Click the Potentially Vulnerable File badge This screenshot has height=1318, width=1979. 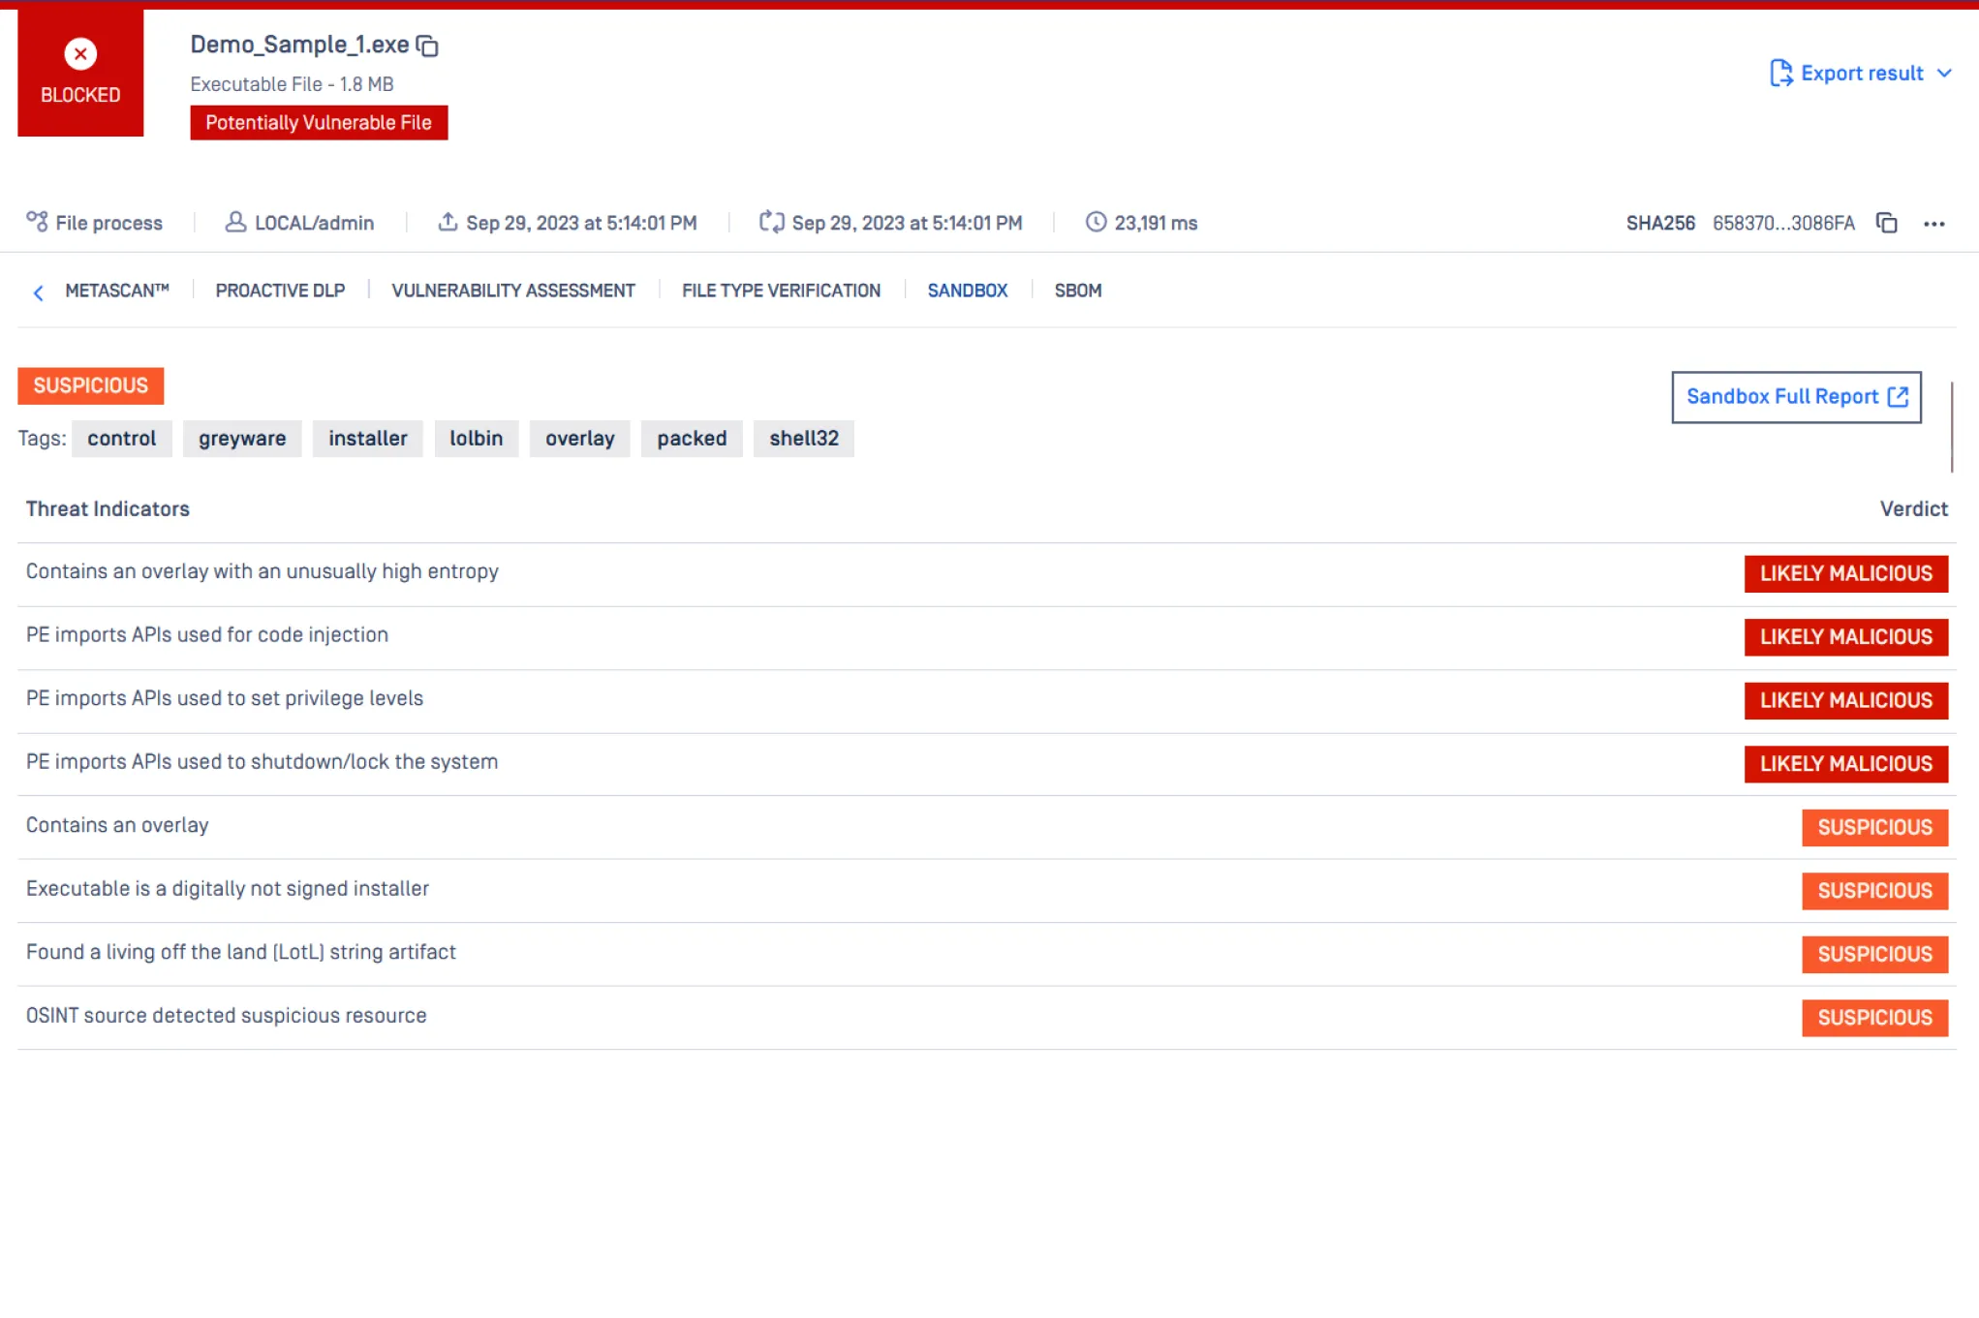tap(319, 123)
